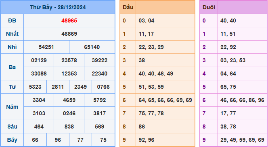Select Sáu prize number 569
The height and width of the screenshot is (147, 268).
click(x=100, y=127)
